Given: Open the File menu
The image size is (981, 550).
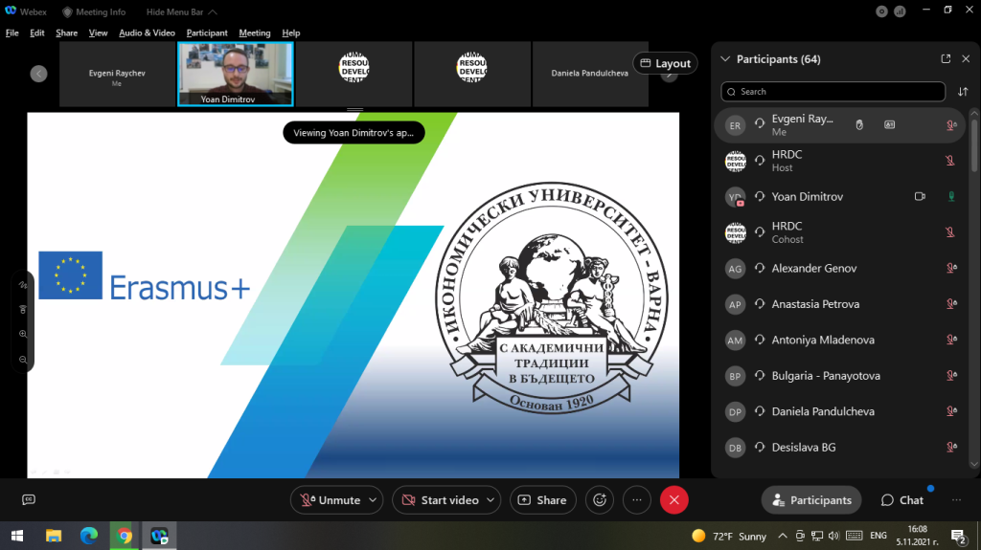Looking at the screenshot, I should [x=11, y=33].
